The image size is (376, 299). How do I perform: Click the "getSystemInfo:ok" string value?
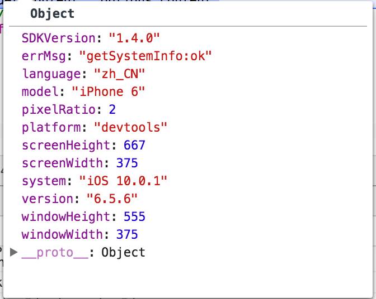[x=145, y=56]
